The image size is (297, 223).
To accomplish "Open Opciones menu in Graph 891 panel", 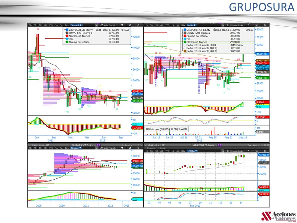I will coord(253,145).
